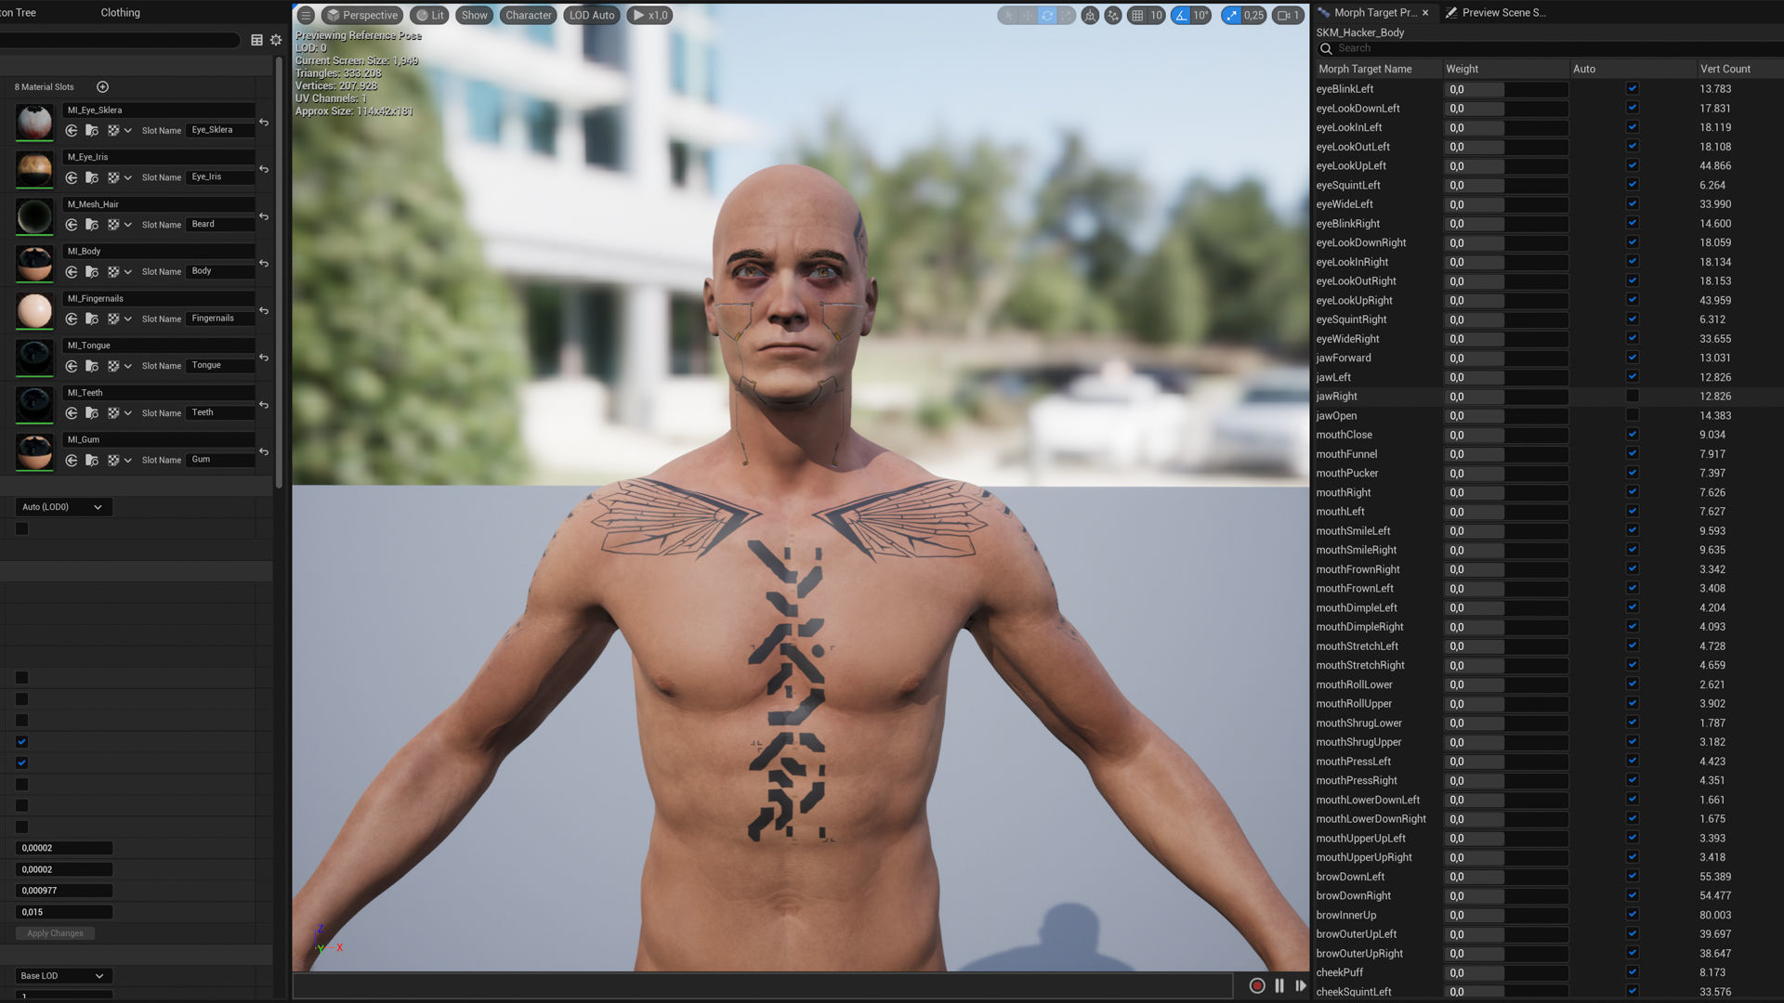
Task: Reset Beard material slot to default
Action: pyautogui.click(x=264, y=216)
